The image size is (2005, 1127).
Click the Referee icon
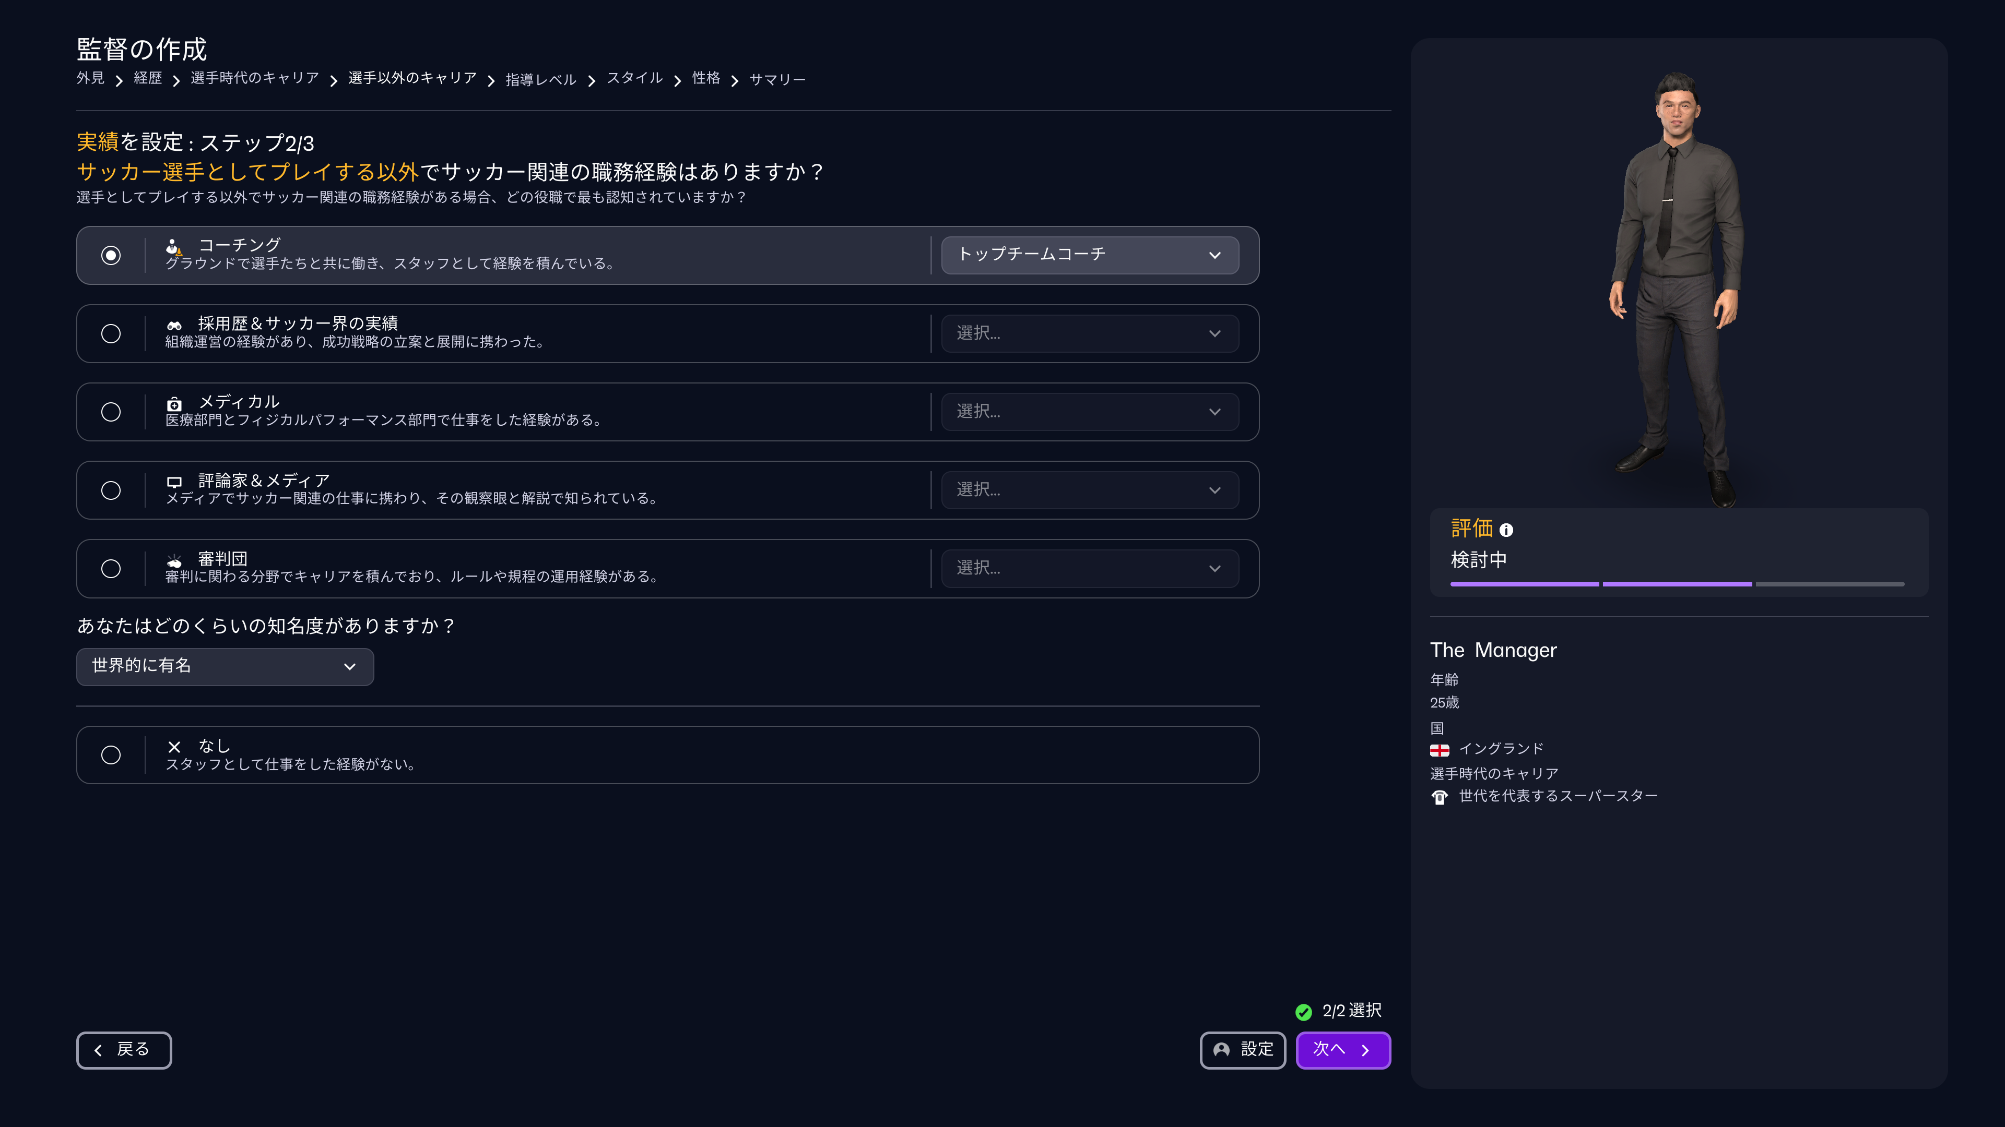coord(173,561)
